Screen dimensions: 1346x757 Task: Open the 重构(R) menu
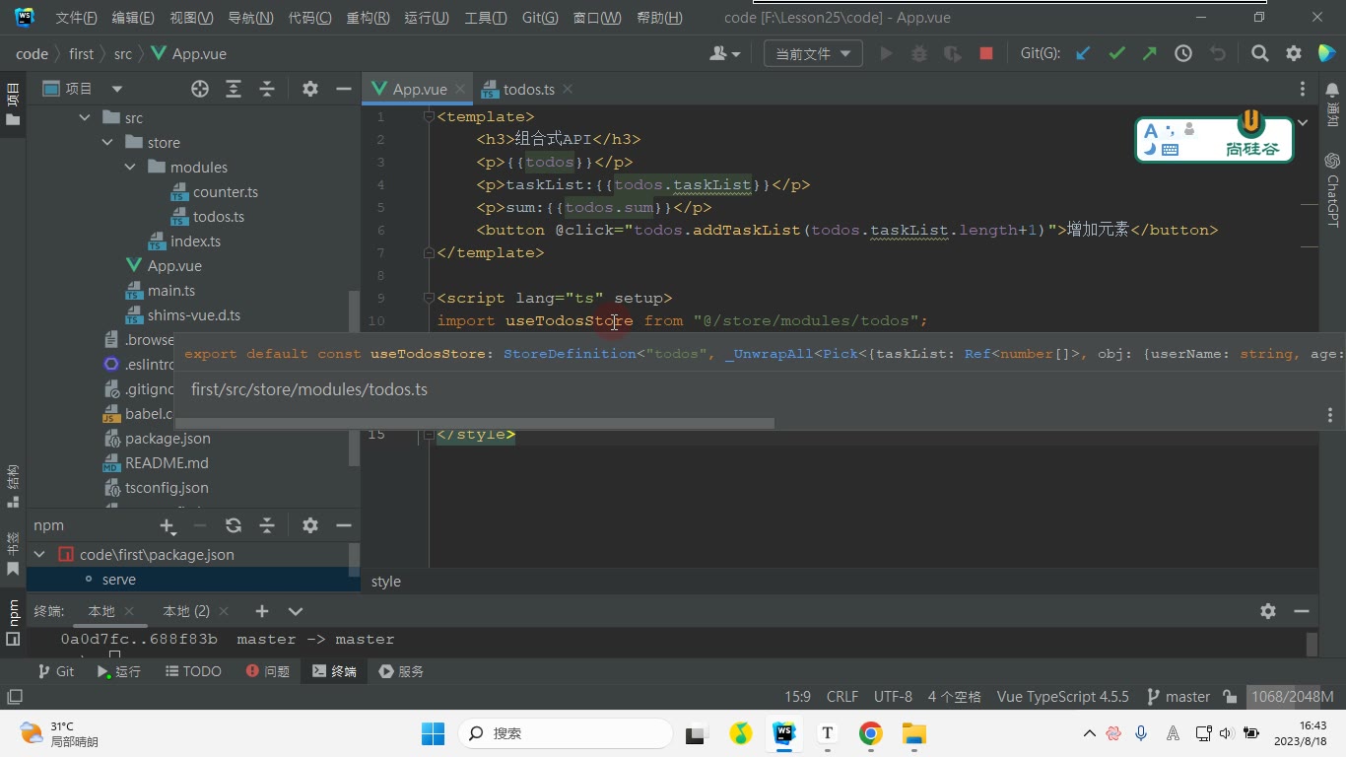tap(368, 18)
